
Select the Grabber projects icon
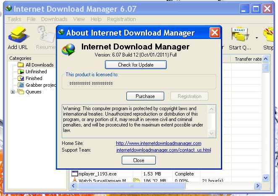click(x=21, y=85)
